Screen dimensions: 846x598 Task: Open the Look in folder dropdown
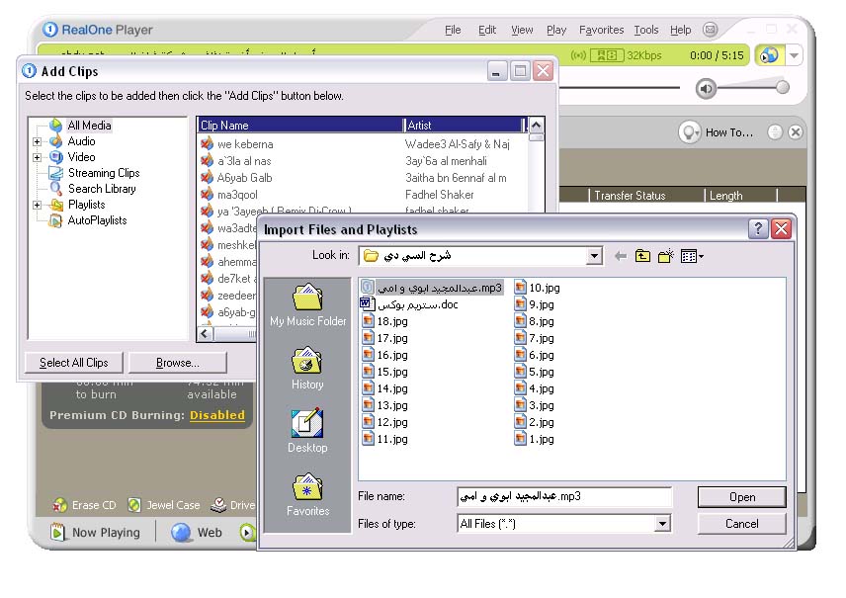pos(594,256)
